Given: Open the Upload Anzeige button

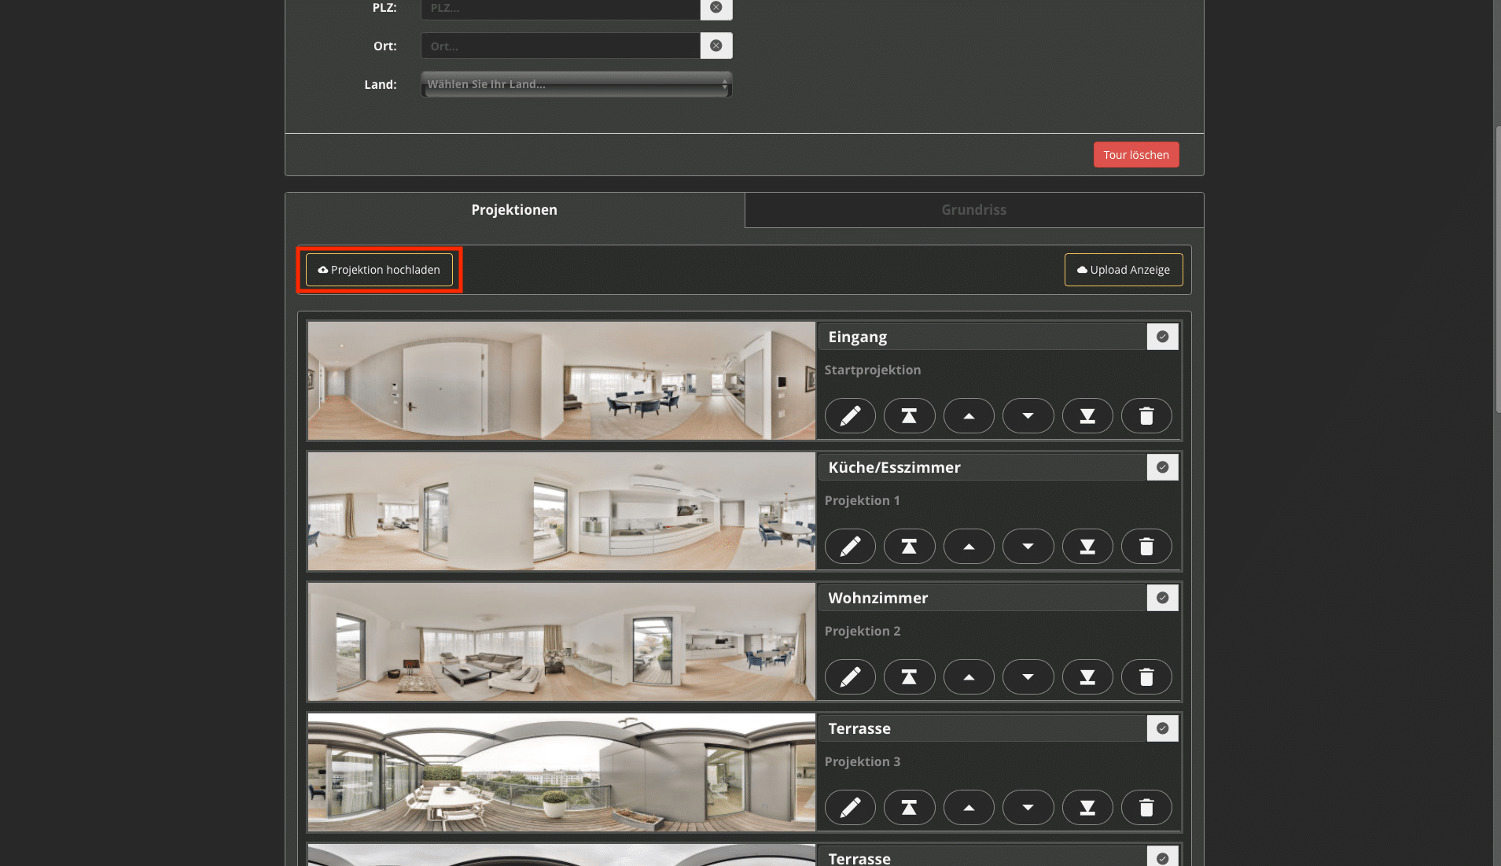Looking at the screenshot, I should [1123, 270].
